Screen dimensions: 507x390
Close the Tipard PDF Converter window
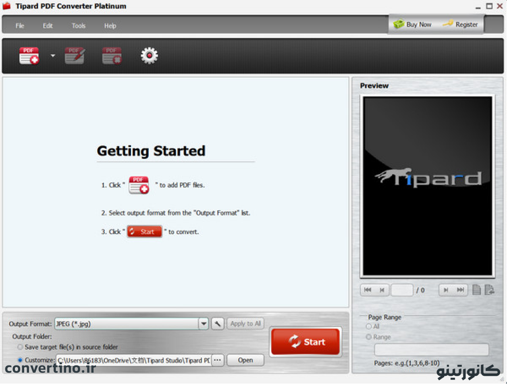(x=500, y=6)
